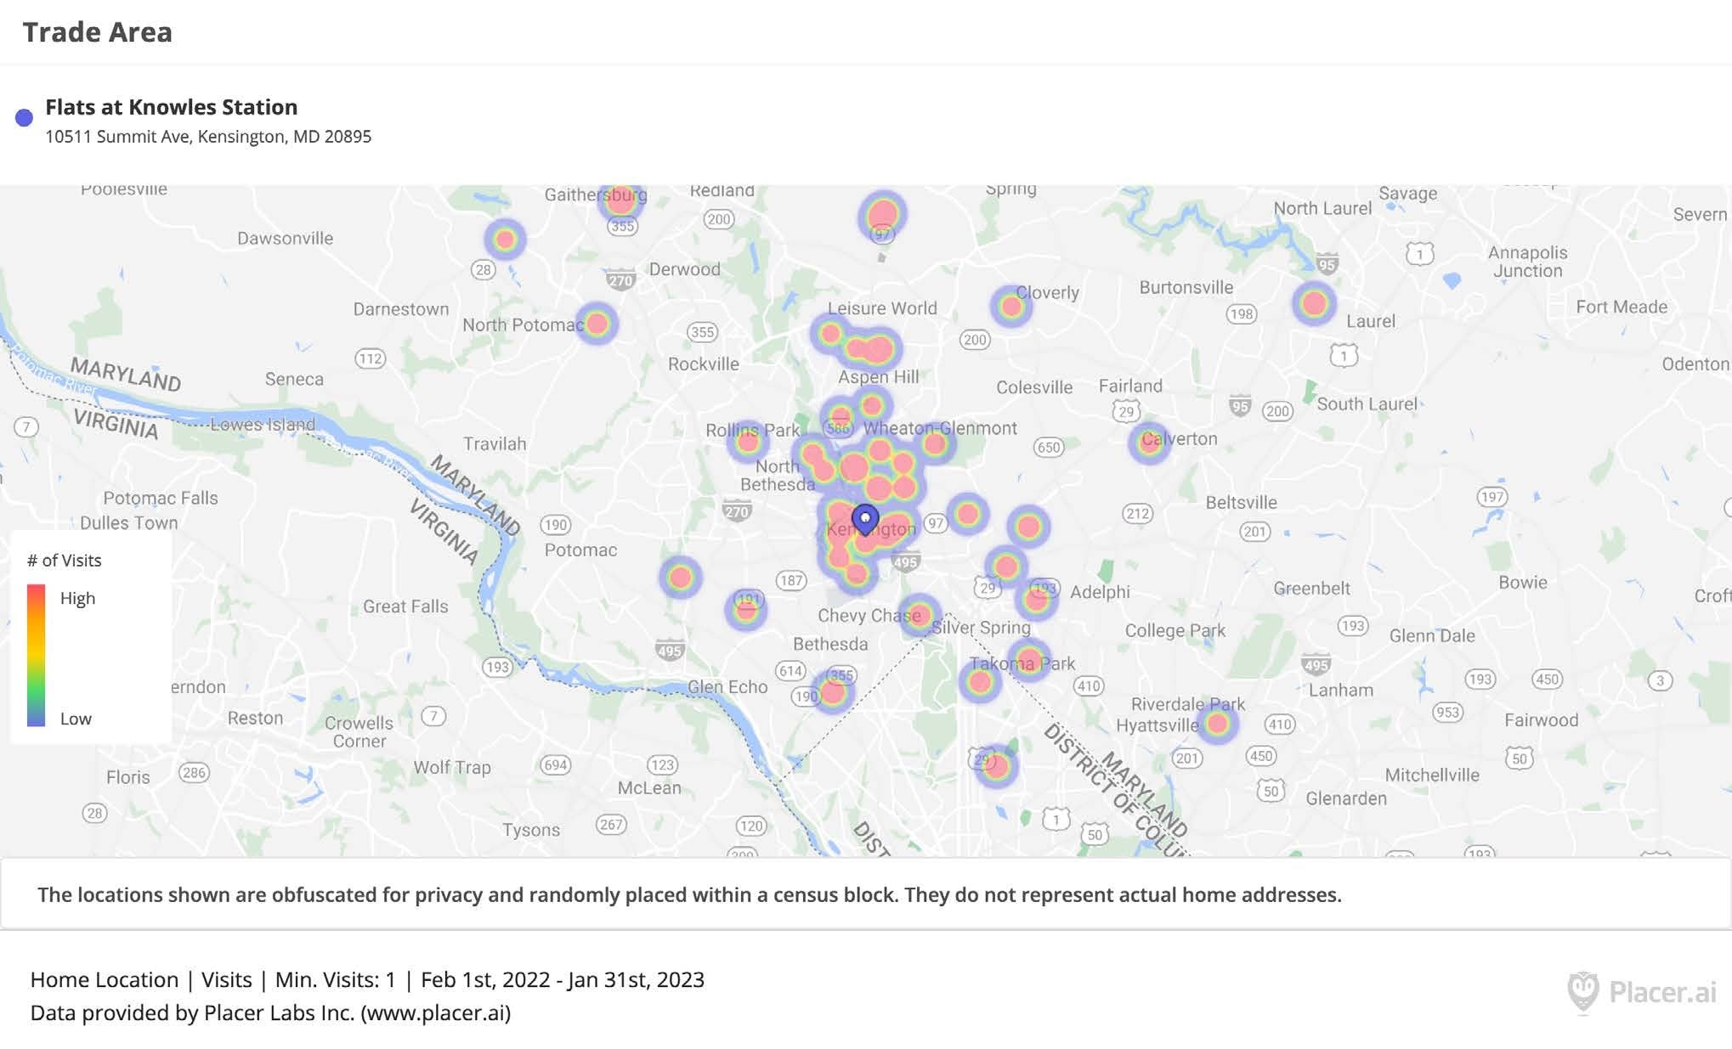The width and height of the screenshot is (1732, 1049).
Task: Click the Tysons map label
Action: pyautogui.click(x=531, y=830)
